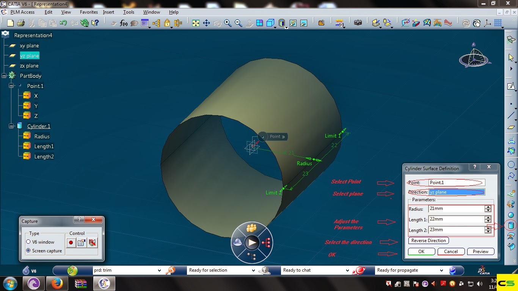Select the arrow Select tool in right toolbar
Viewport: 518px width, 291px height.
[x=511, y=58]
